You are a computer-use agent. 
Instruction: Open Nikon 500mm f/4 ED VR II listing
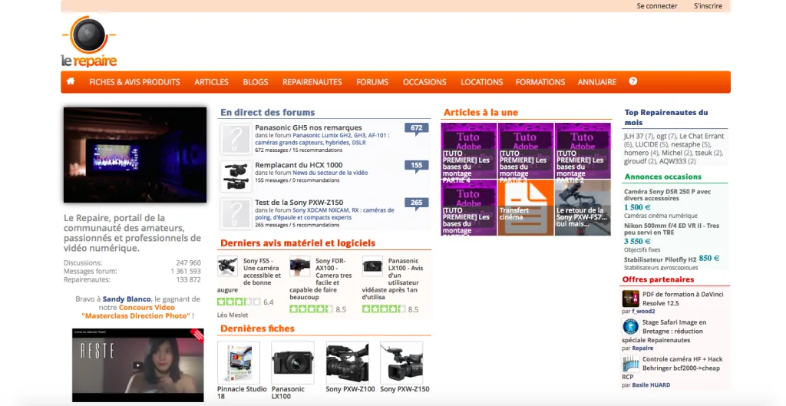tap(672, 229)
